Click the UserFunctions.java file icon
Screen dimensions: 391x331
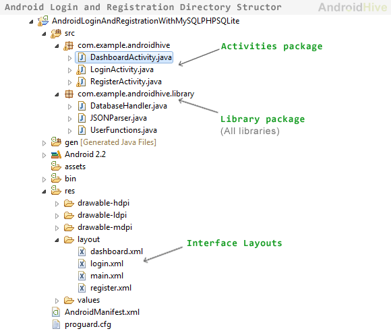(82, 130)
